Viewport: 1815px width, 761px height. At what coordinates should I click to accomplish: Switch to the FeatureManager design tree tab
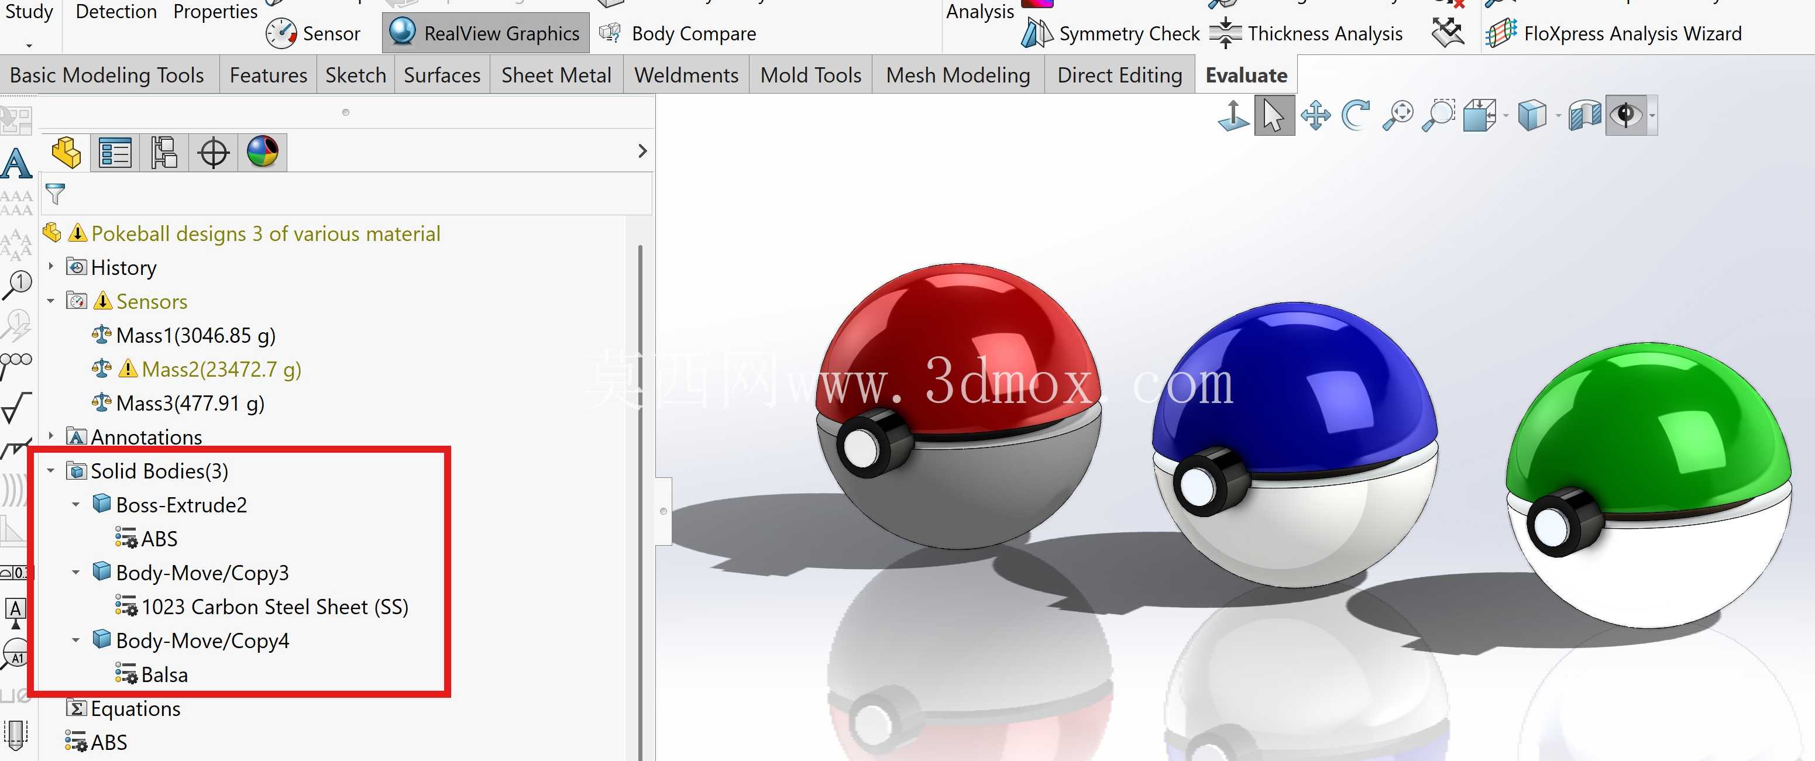66,151
